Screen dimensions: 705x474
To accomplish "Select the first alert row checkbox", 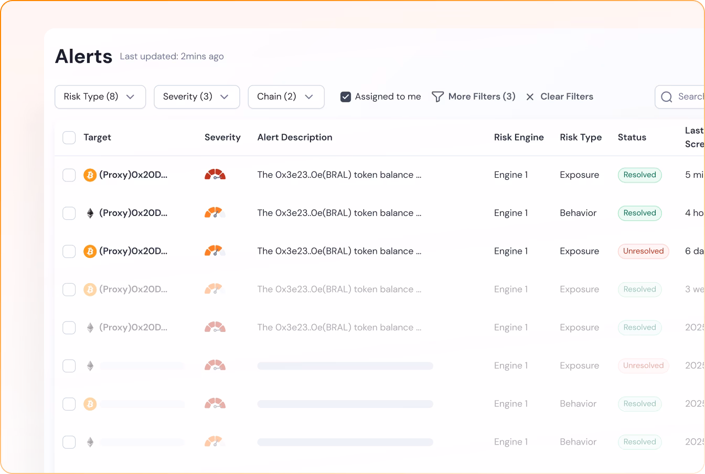I will point(69,175).
